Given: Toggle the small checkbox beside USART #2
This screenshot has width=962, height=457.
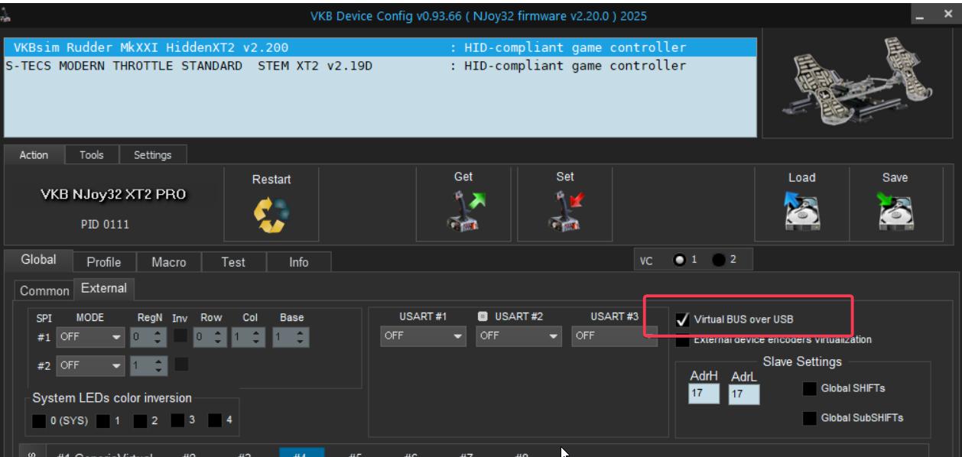Looking at the screenshot, I should pyautogui.click(x=483, y=316).
